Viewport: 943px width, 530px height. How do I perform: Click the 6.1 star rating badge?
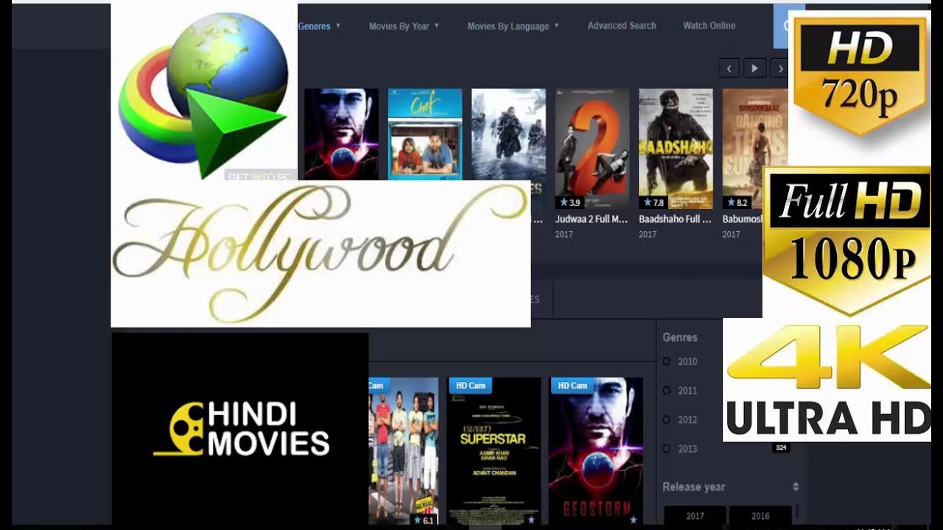coord(423,520)
